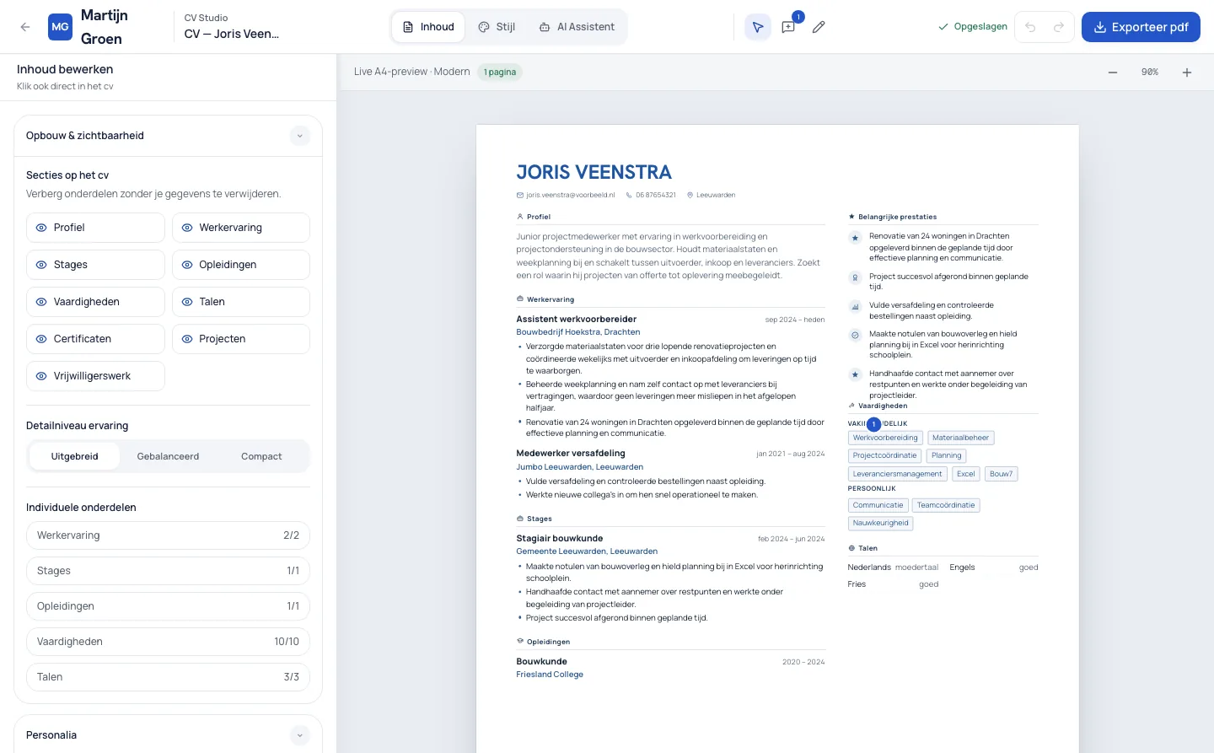This screenshot has width=1214, height=753.
Task: Select Gebalanceerd detail level
Action: pos(168,456)
